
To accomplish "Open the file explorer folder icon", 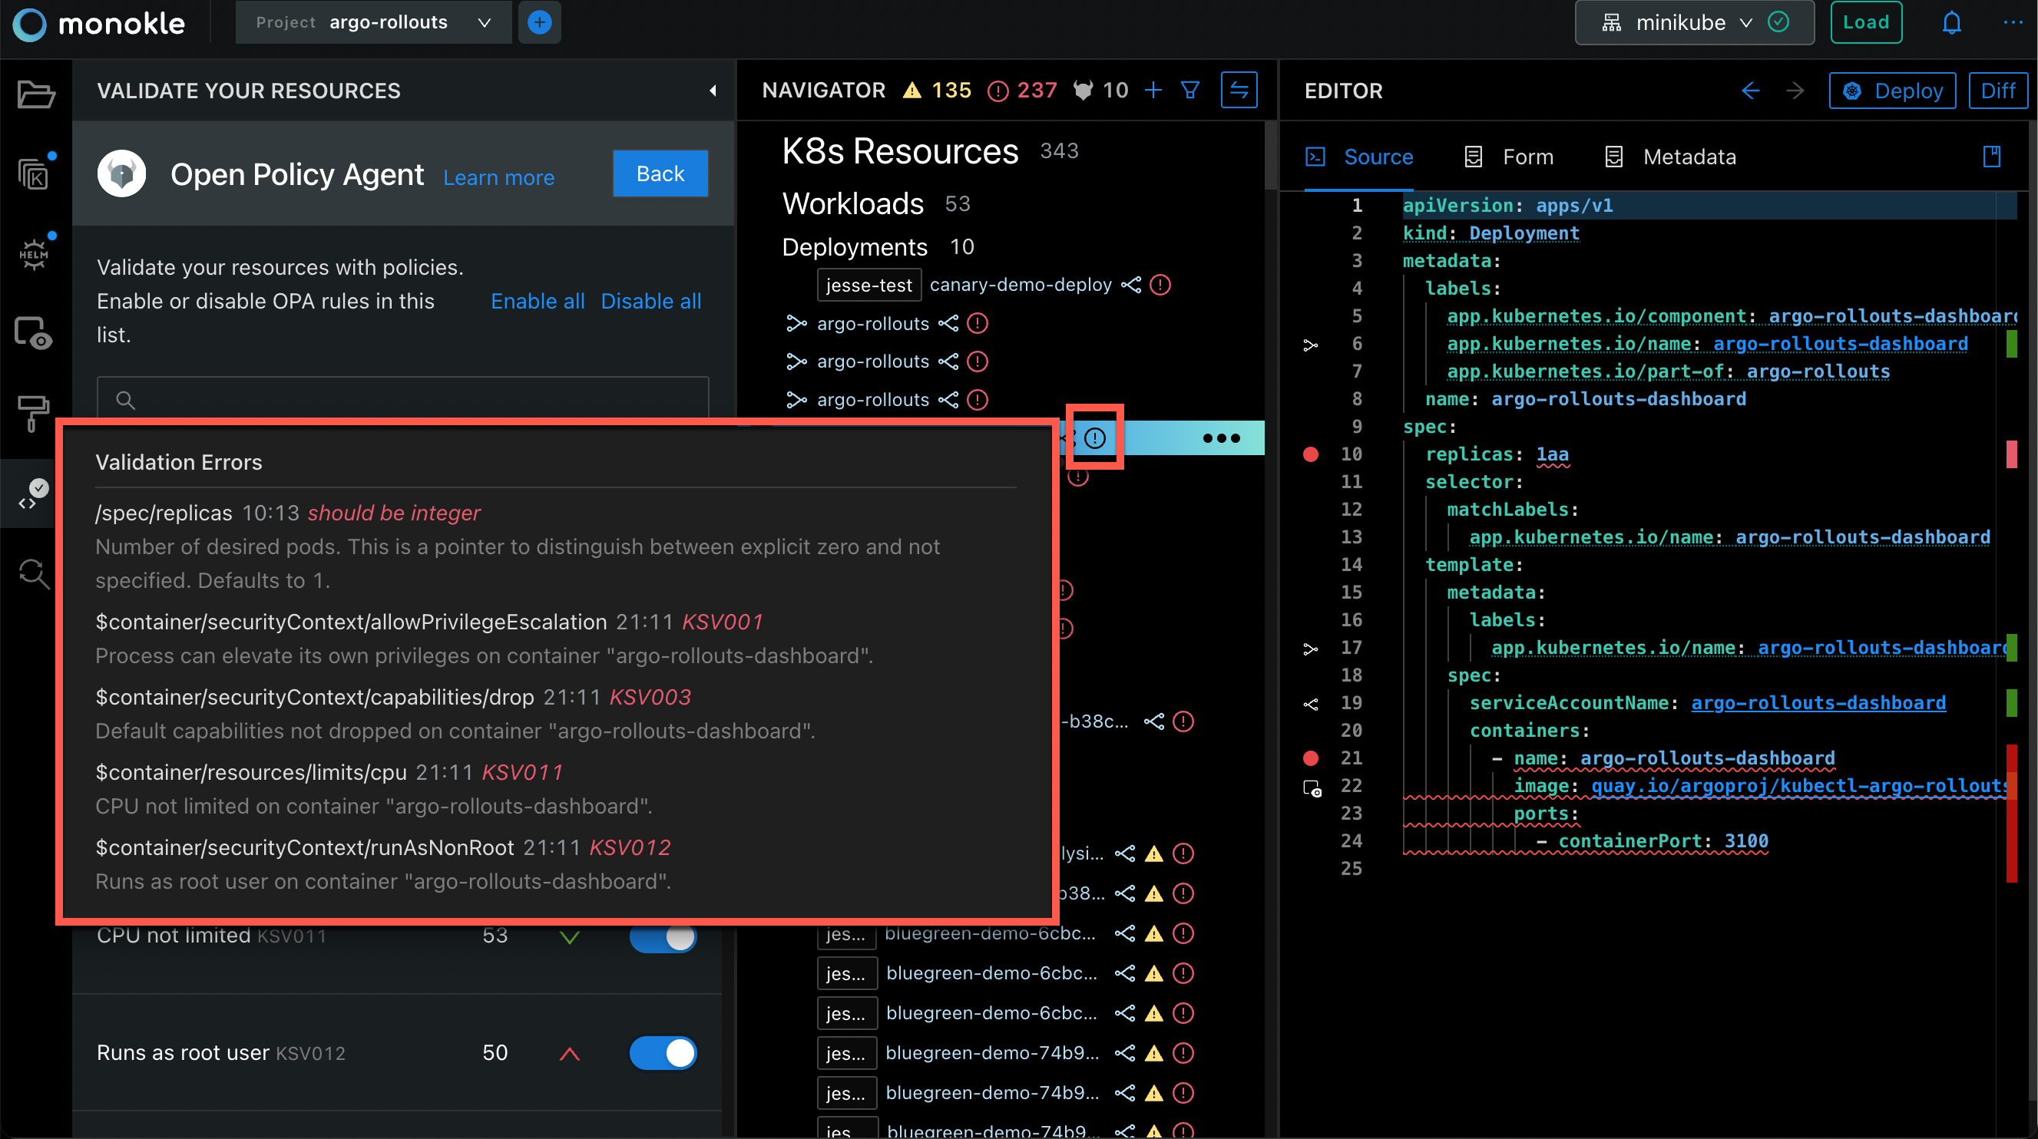I will [35, 94].
